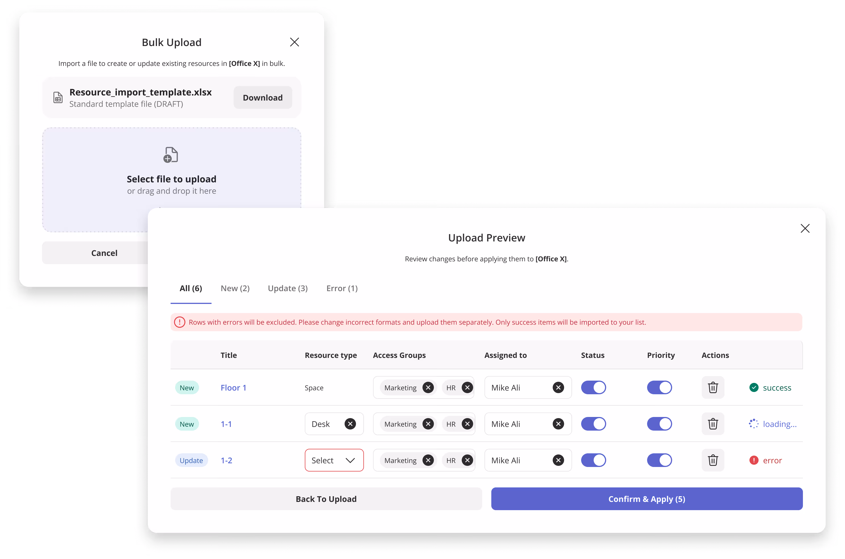
Task: Open Desk resource type field in row 1-1
Action: point(334,424)
